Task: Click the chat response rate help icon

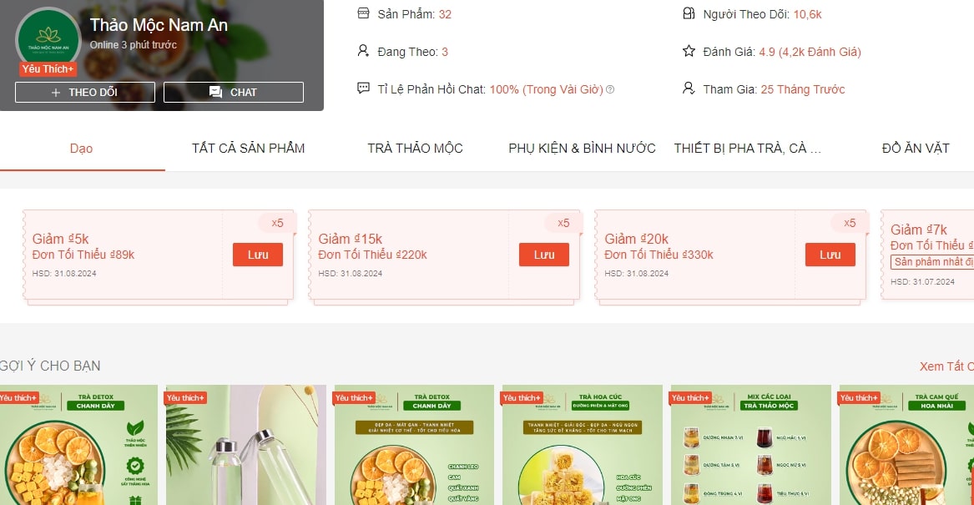Action: (610, 89)
